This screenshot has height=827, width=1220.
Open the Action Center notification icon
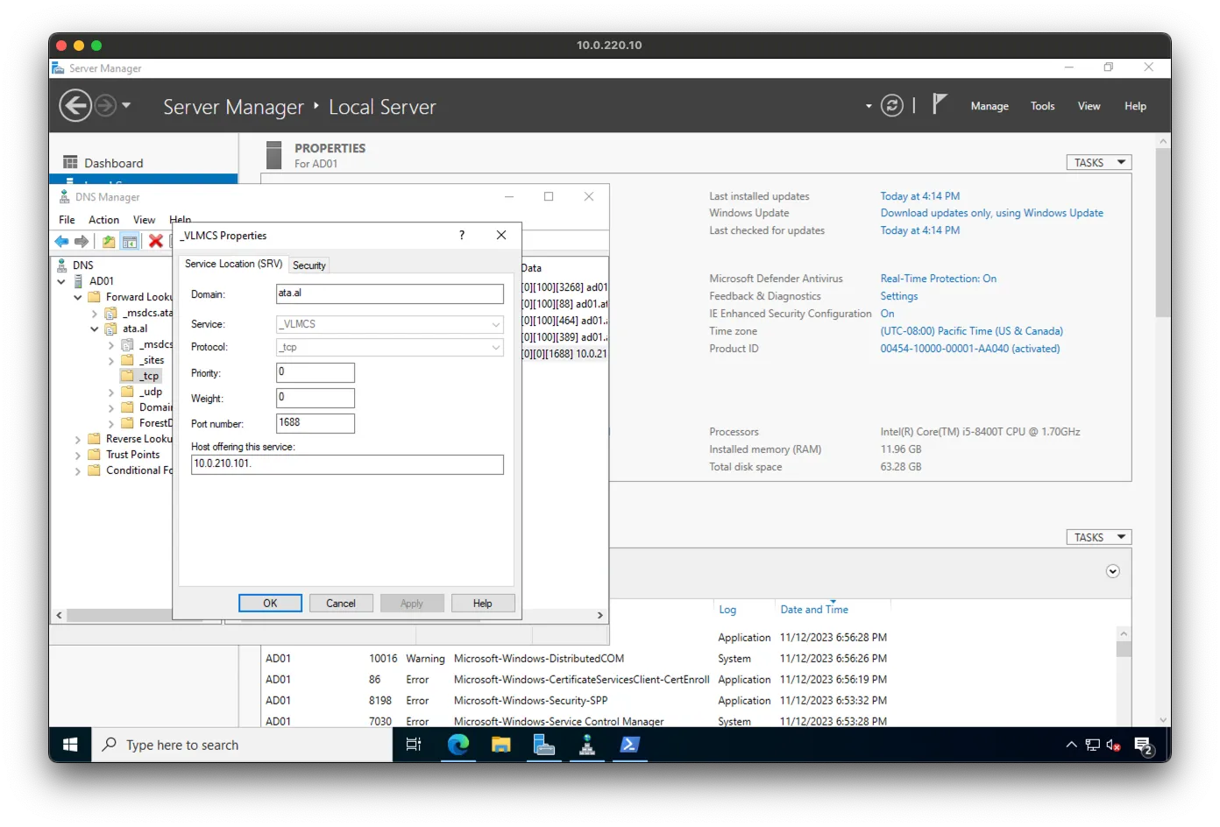click(x=1145, y=746)
